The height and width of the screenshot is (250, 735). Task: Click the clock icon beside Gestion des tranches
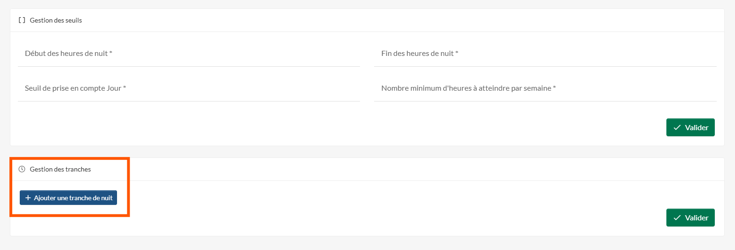(22, 169)
